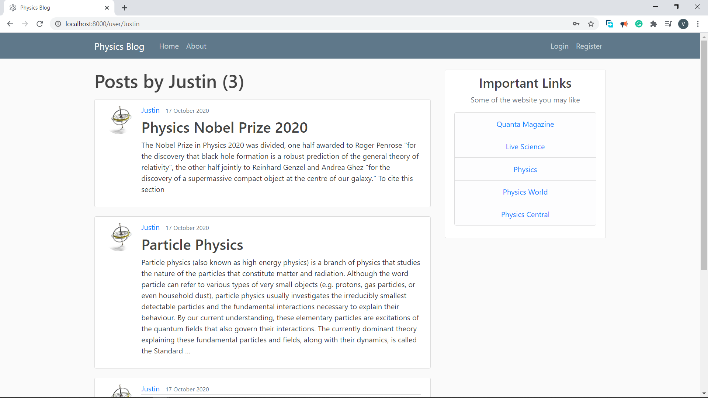Viewport: 708px width, 398px height.
Task: Open Chrome three-dot menu
Action: pyautogui.click(x=698, y=24)
